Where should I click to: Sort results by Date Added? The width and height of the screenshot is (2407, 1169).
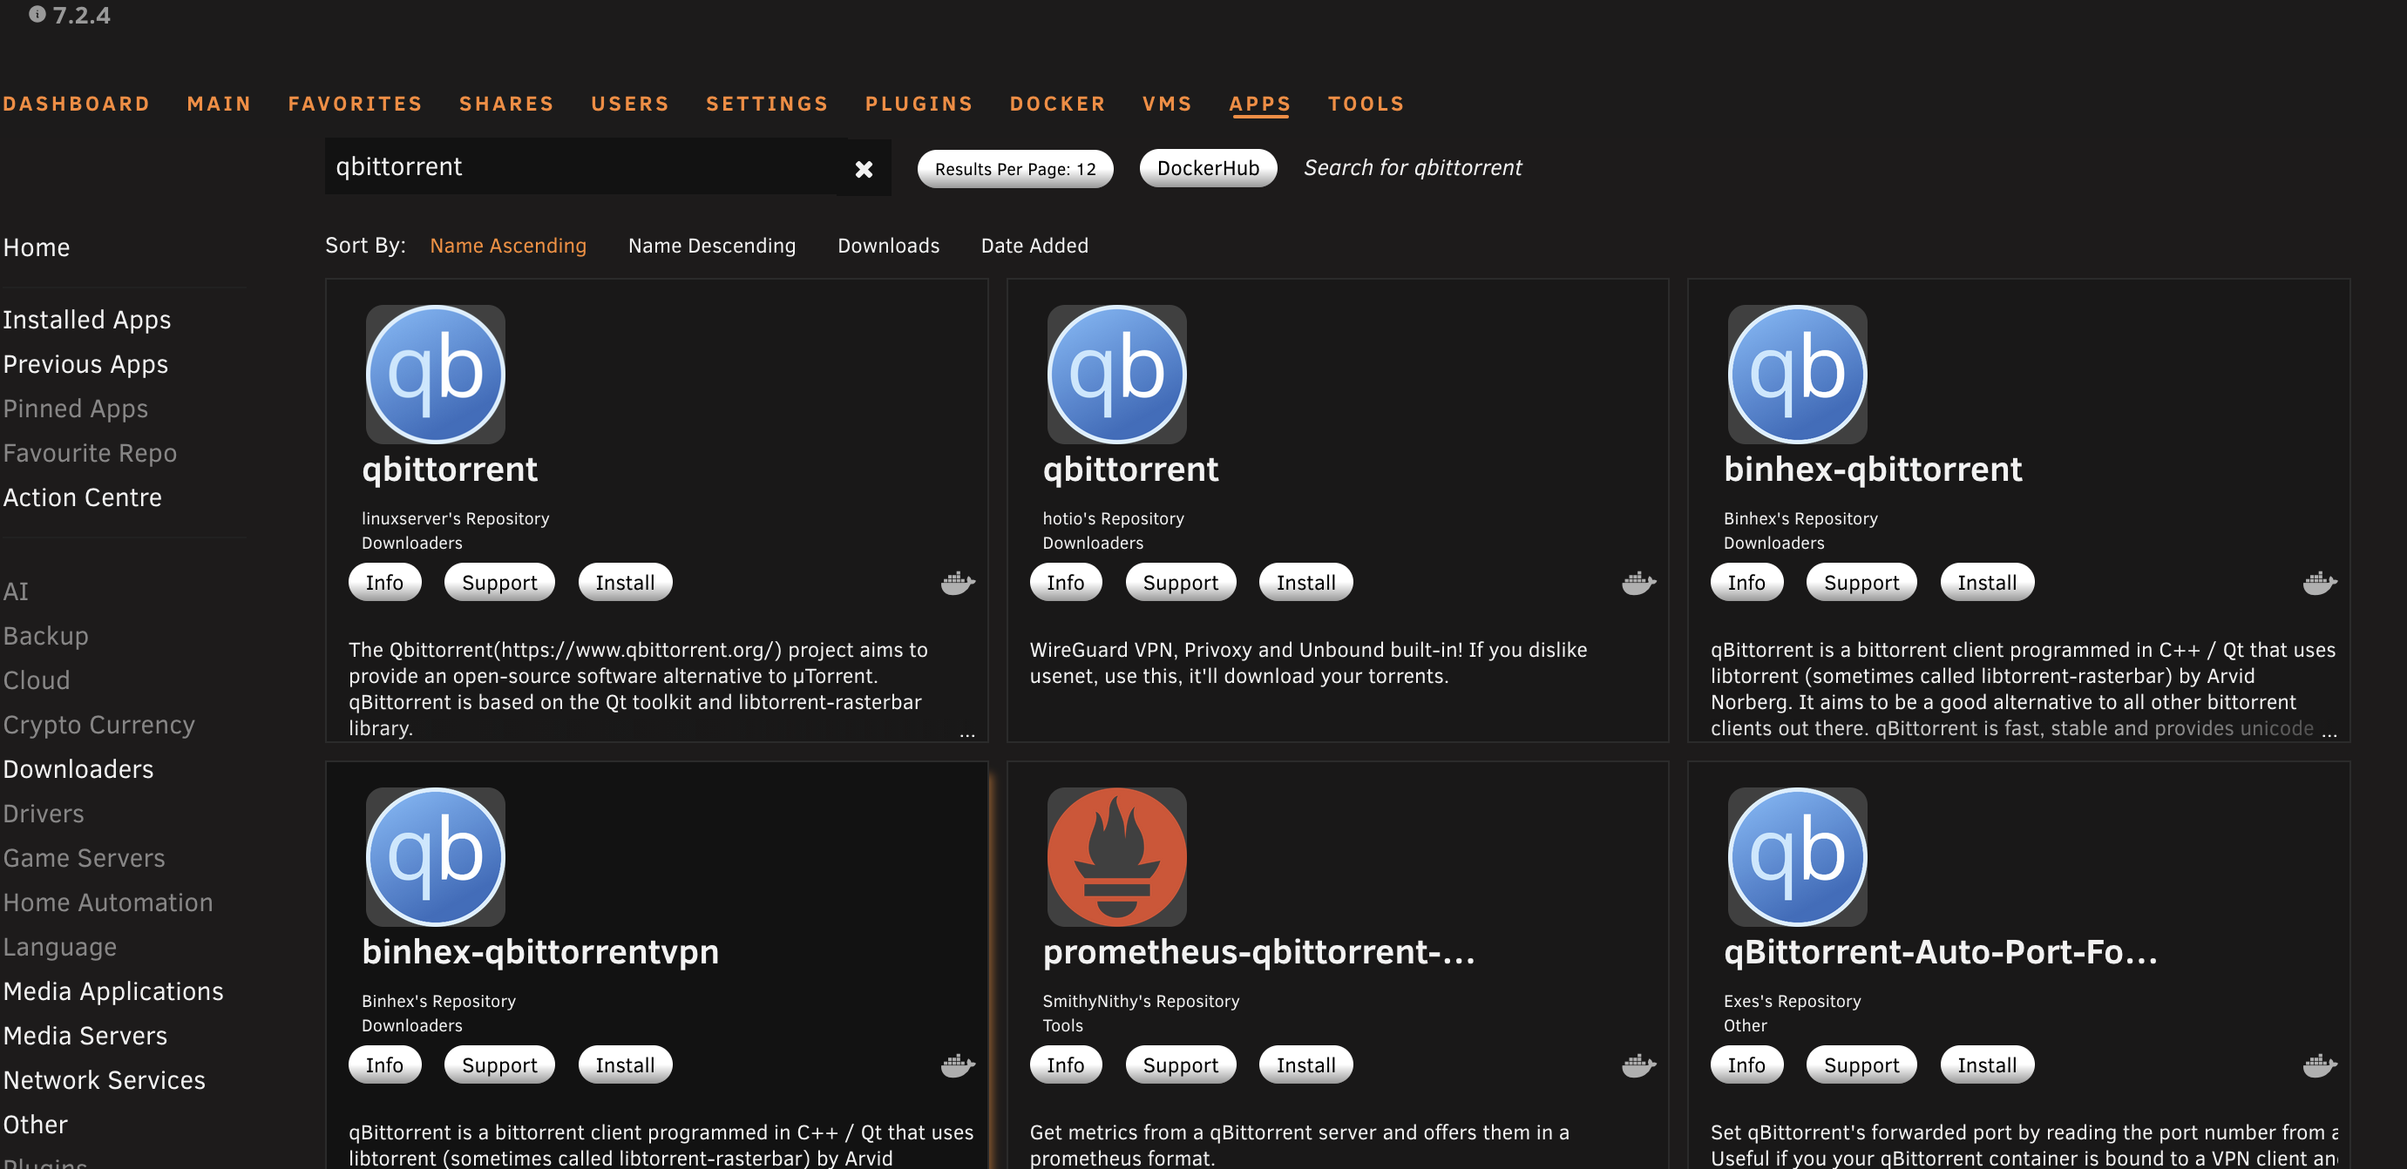[x=1034, y=246]
